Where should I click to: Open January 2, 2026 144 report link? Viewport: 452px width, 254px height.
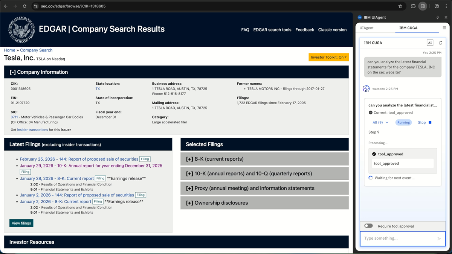(77, 195)
